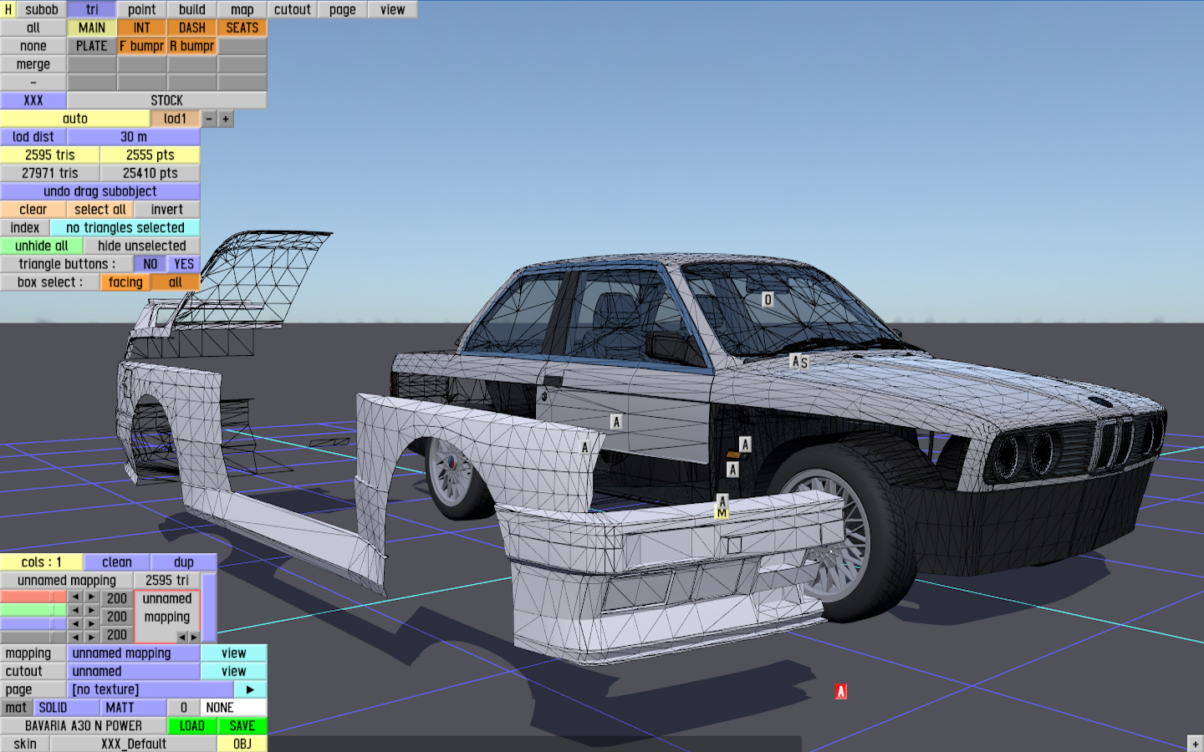This screenshot has height=752, width=1204.
Task: Toggle the DASH subobject
Action: [x=192, y=28]
